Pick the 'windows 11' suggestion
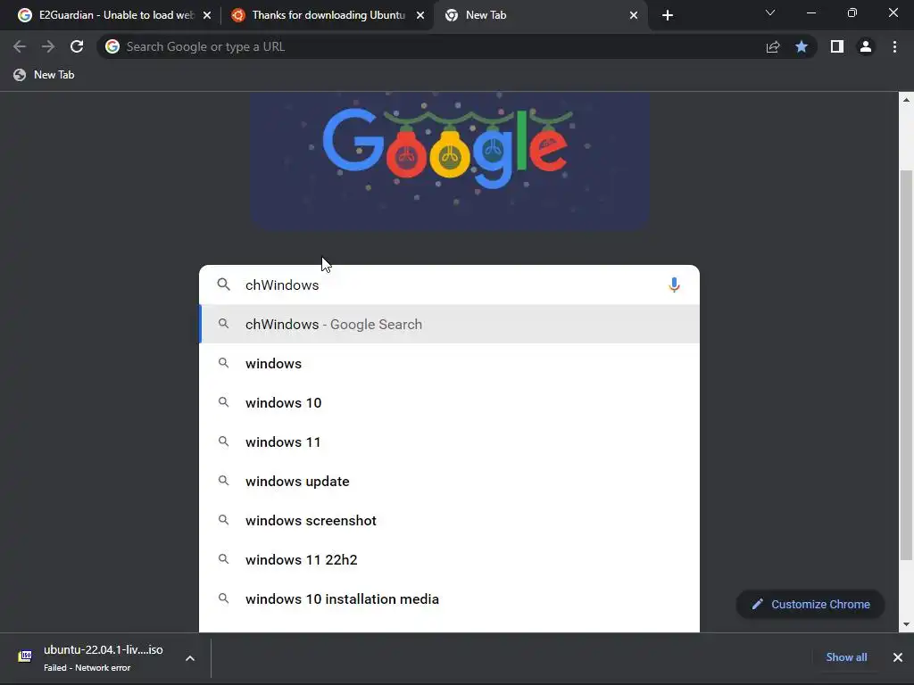The image size is (914, 685). [x=449, y=442]
